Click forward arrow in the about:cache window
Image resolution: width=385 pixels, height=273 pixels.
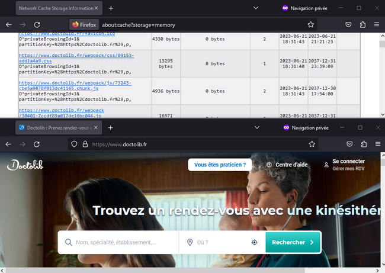click(x=23, y=24)
